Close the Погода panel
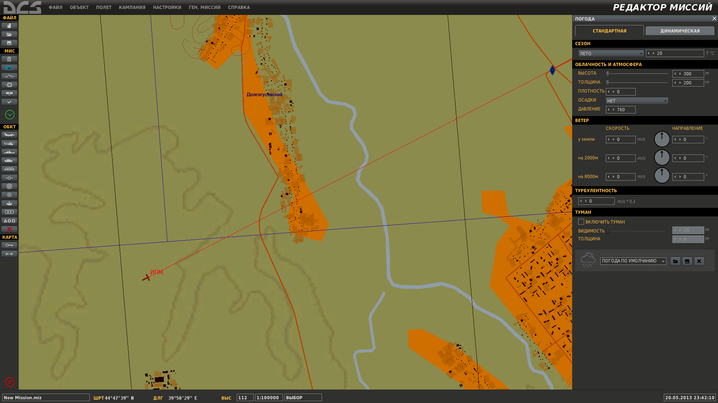Viewport: 718px width, 403px height. pyautogui.click(x=714, y=19)
